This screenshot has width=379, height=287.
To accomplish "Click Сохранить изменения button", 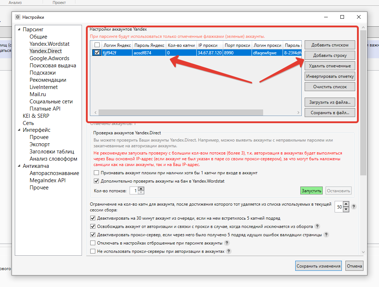I will tap(318, 266).
